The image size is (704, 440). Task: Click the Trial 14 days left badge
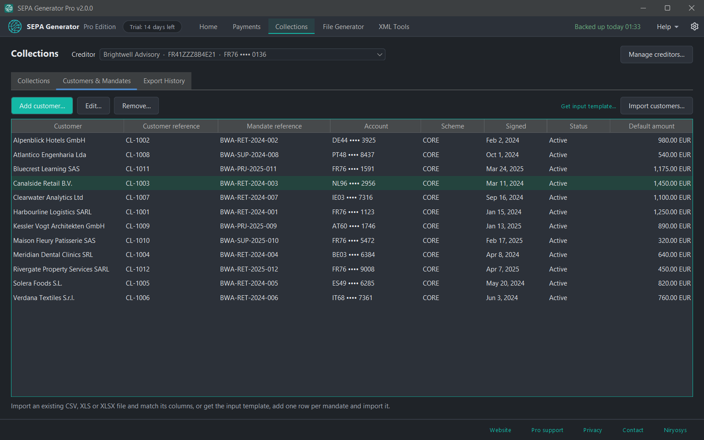click(x=152, y=27)
